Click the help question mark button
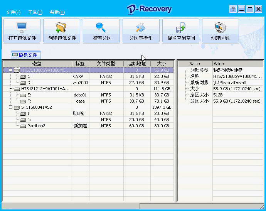 point(233,9)
